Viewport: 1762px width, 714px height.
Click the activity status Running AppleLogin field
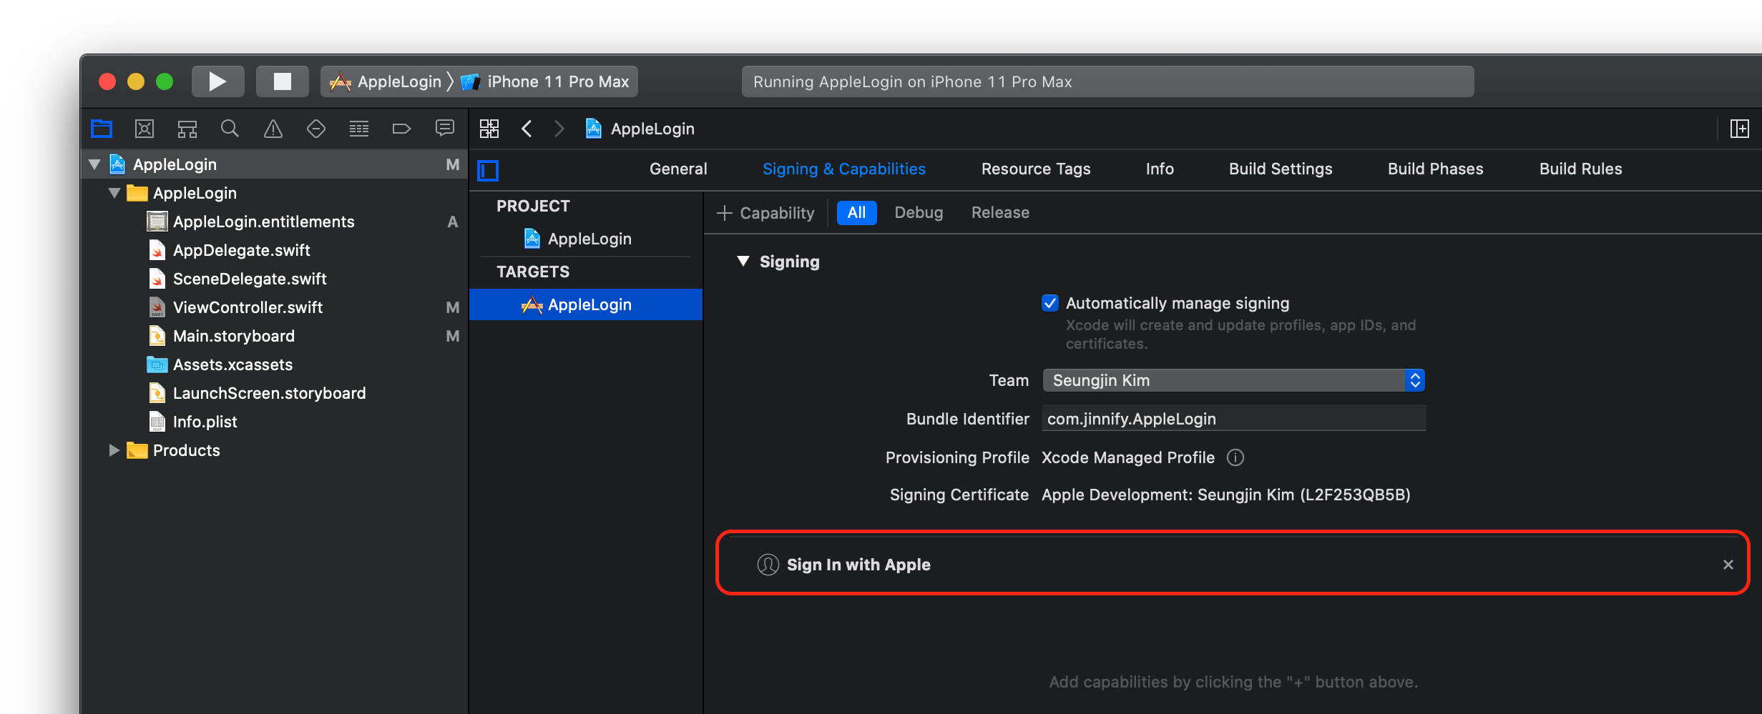coord(1107,81)
